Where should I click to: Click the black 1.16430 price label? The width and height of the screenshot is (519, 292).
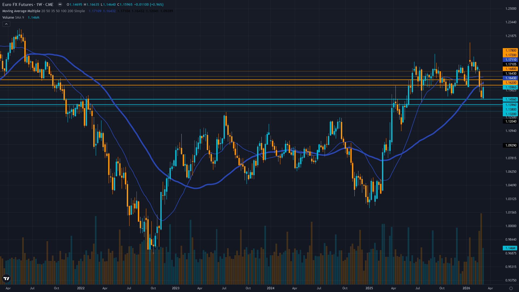(x=510, y=74)
